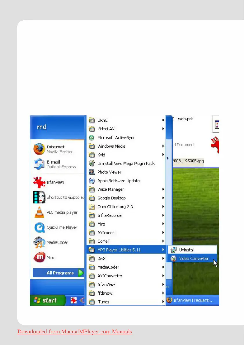Click the All Programs green arrow
Image resolution: width=244 pixels, height=345 pixels.
[x=81, y=273]
